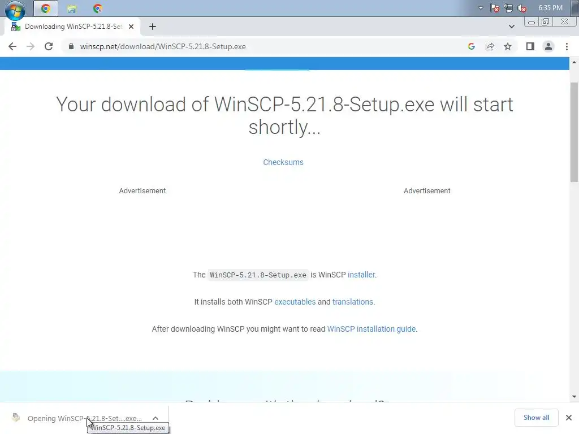Open the translations link
579x434 pixels.
click(353, 302)
